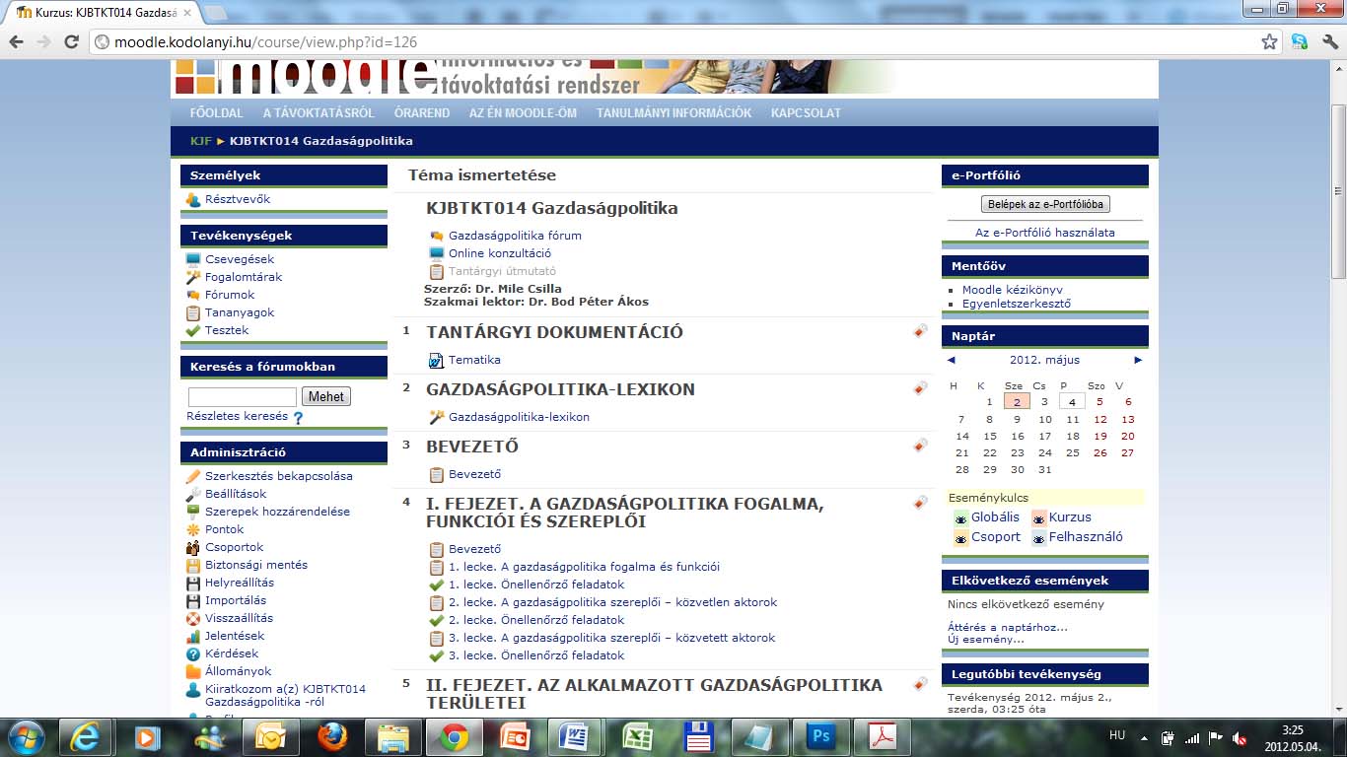Toggle Globális events eye icon
Image resolution: width=1347 pixels, height=757 pixels.
tap(960, 518)
